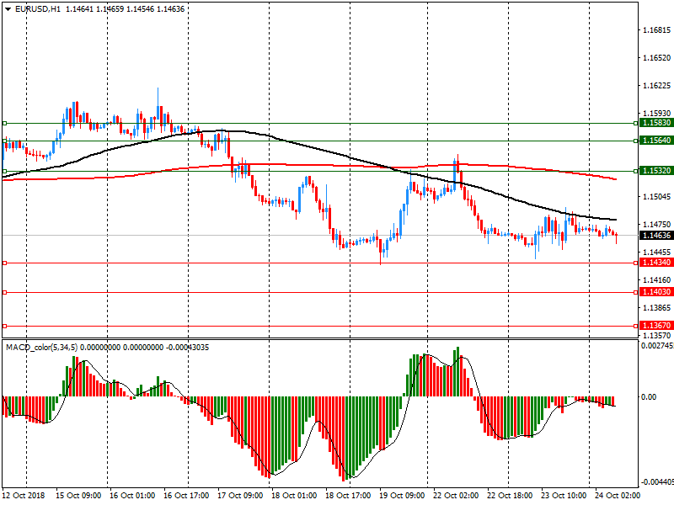Click left handle of the 1.15830 line
This screenshot has height=505, width=674.
[x=5, y=123]
